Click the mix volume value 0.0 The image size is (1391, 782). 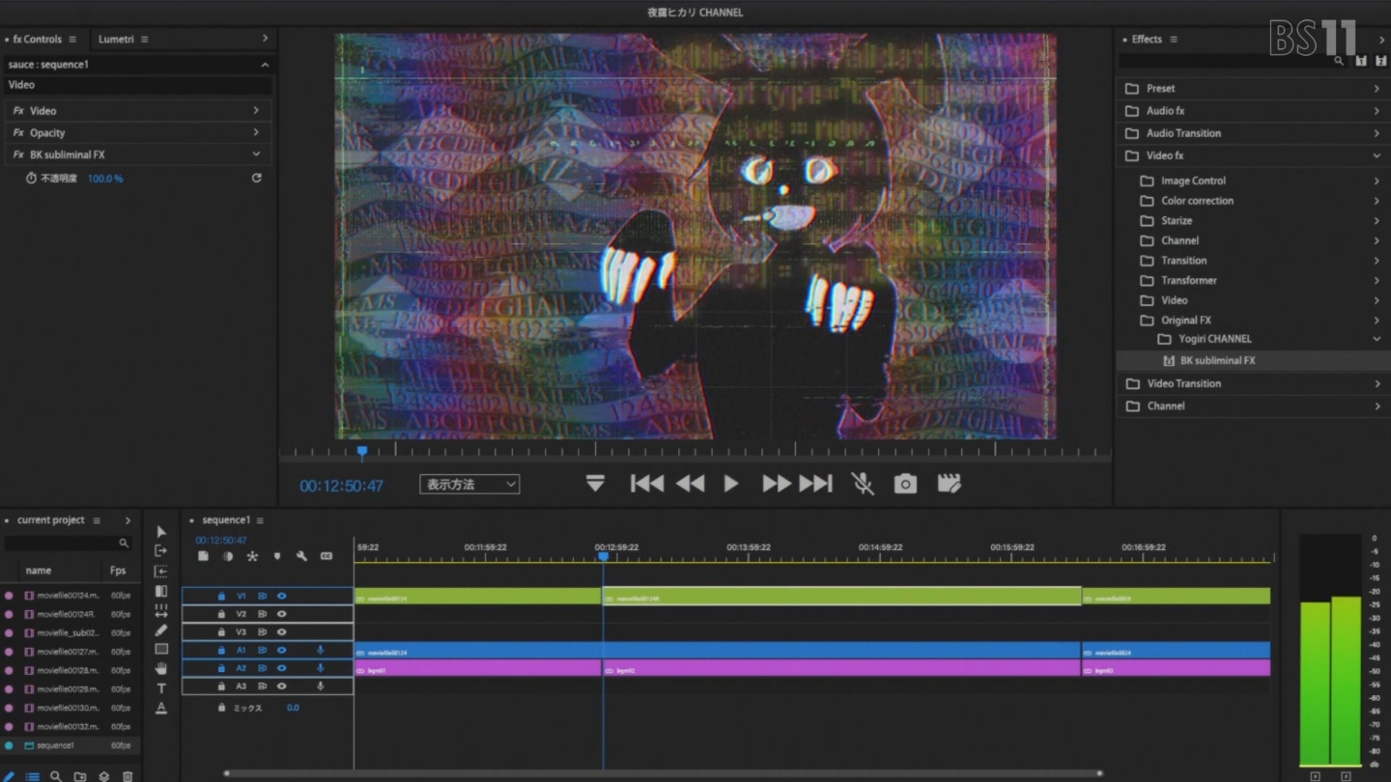(293, 708)
